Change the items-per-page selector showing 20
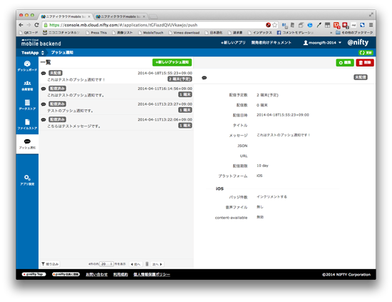Image resolution: width=392 pixels, height=302 pixels. 106,264
